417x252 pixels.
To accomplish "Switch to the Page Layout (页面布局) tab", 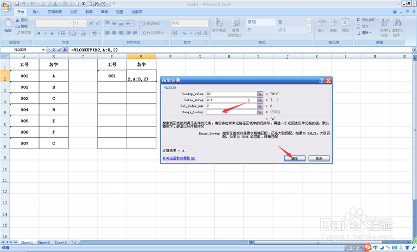I will coord(55,11).
